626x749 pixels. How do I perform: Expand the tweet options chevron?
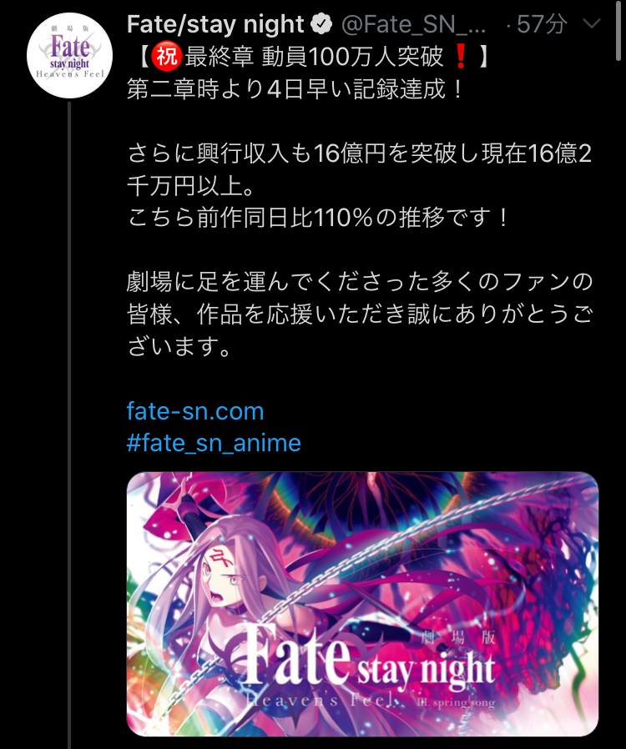[x=592, y=23]
